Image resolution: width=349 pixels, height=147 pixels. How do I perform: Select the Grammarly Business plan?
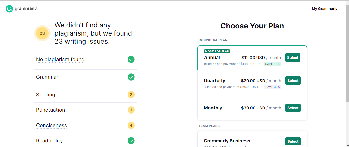pyautogui.click(x=293, y=141)
